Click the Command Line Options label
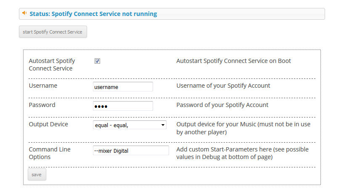 [50, 153]
